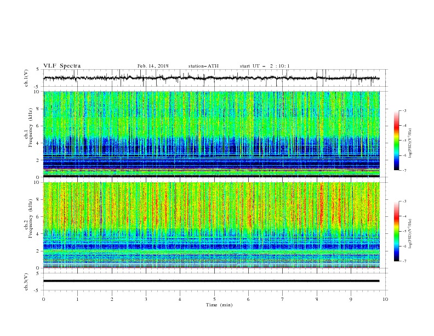Click the time axis tick label '3'
Viewport: 434px width, 336px height.
pyautogui.click(x=146, y=299)
